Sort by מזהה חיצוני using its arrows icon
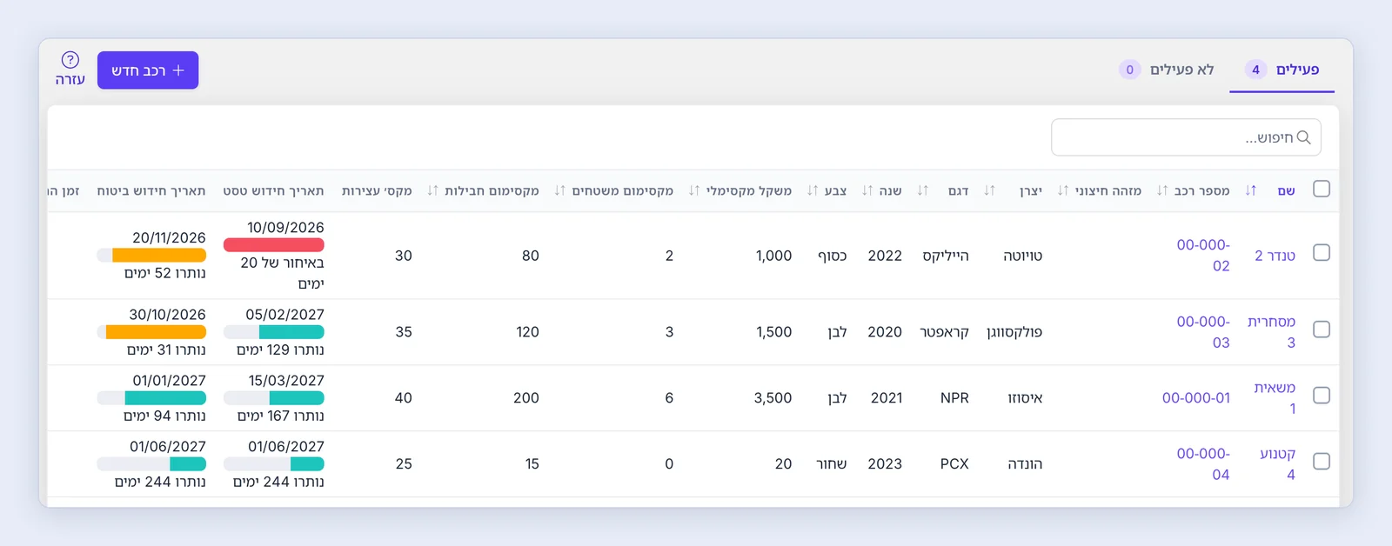The image size is (1392, 546). click(x=1062, y=190)
